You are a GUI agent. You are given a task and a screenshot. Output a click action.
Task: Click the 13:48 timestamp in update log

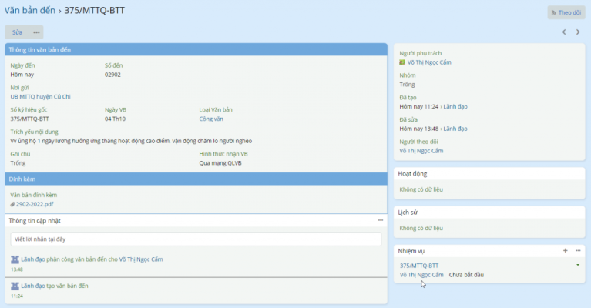pyautogui.click(x=17, y=269)
